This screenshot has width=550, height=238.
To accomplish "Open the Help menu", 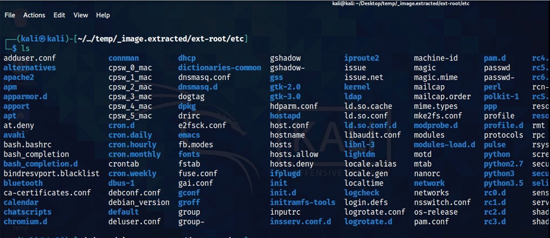I will 103,15.
